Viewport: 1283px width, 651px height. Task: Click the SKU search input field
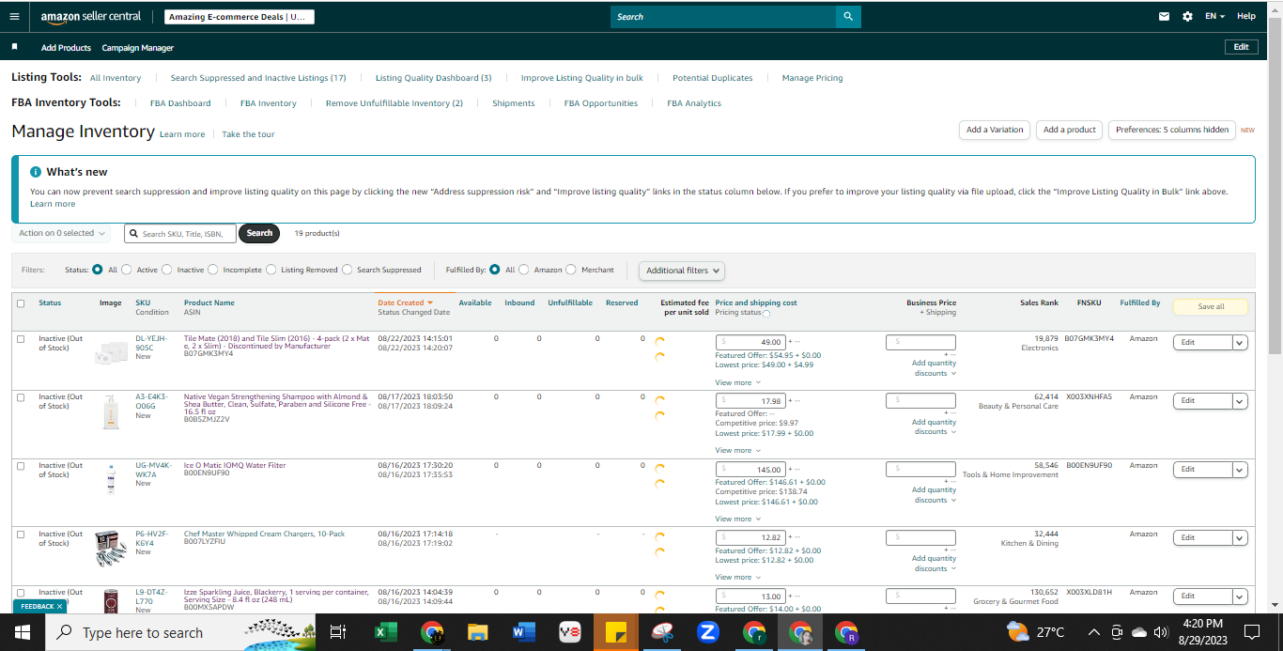click(179, 233)
